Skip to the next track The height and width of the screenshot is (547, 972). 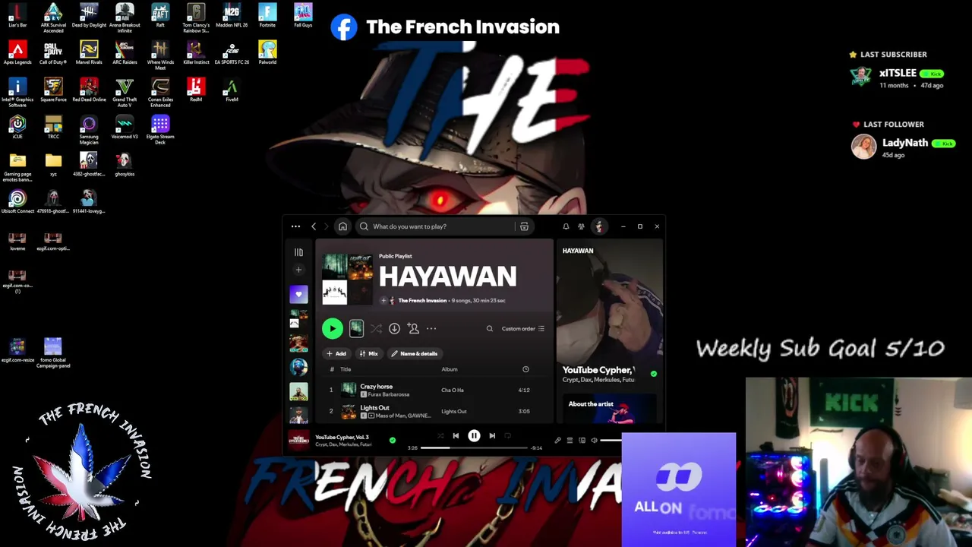click(x=492, y=436)
